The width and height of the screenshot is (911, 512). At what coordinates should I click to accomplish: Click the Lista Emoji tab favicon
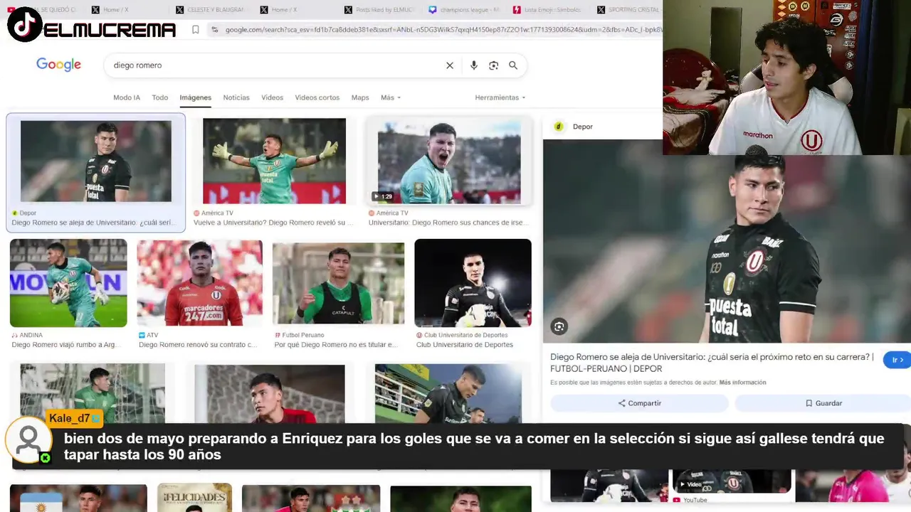tap(516, 10)
